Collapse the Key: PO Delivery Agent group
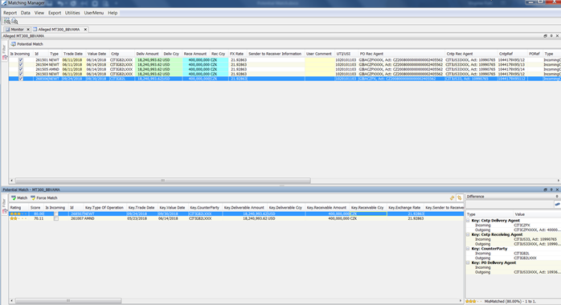This screenshot has width=561, height=305. pos(468,262)
